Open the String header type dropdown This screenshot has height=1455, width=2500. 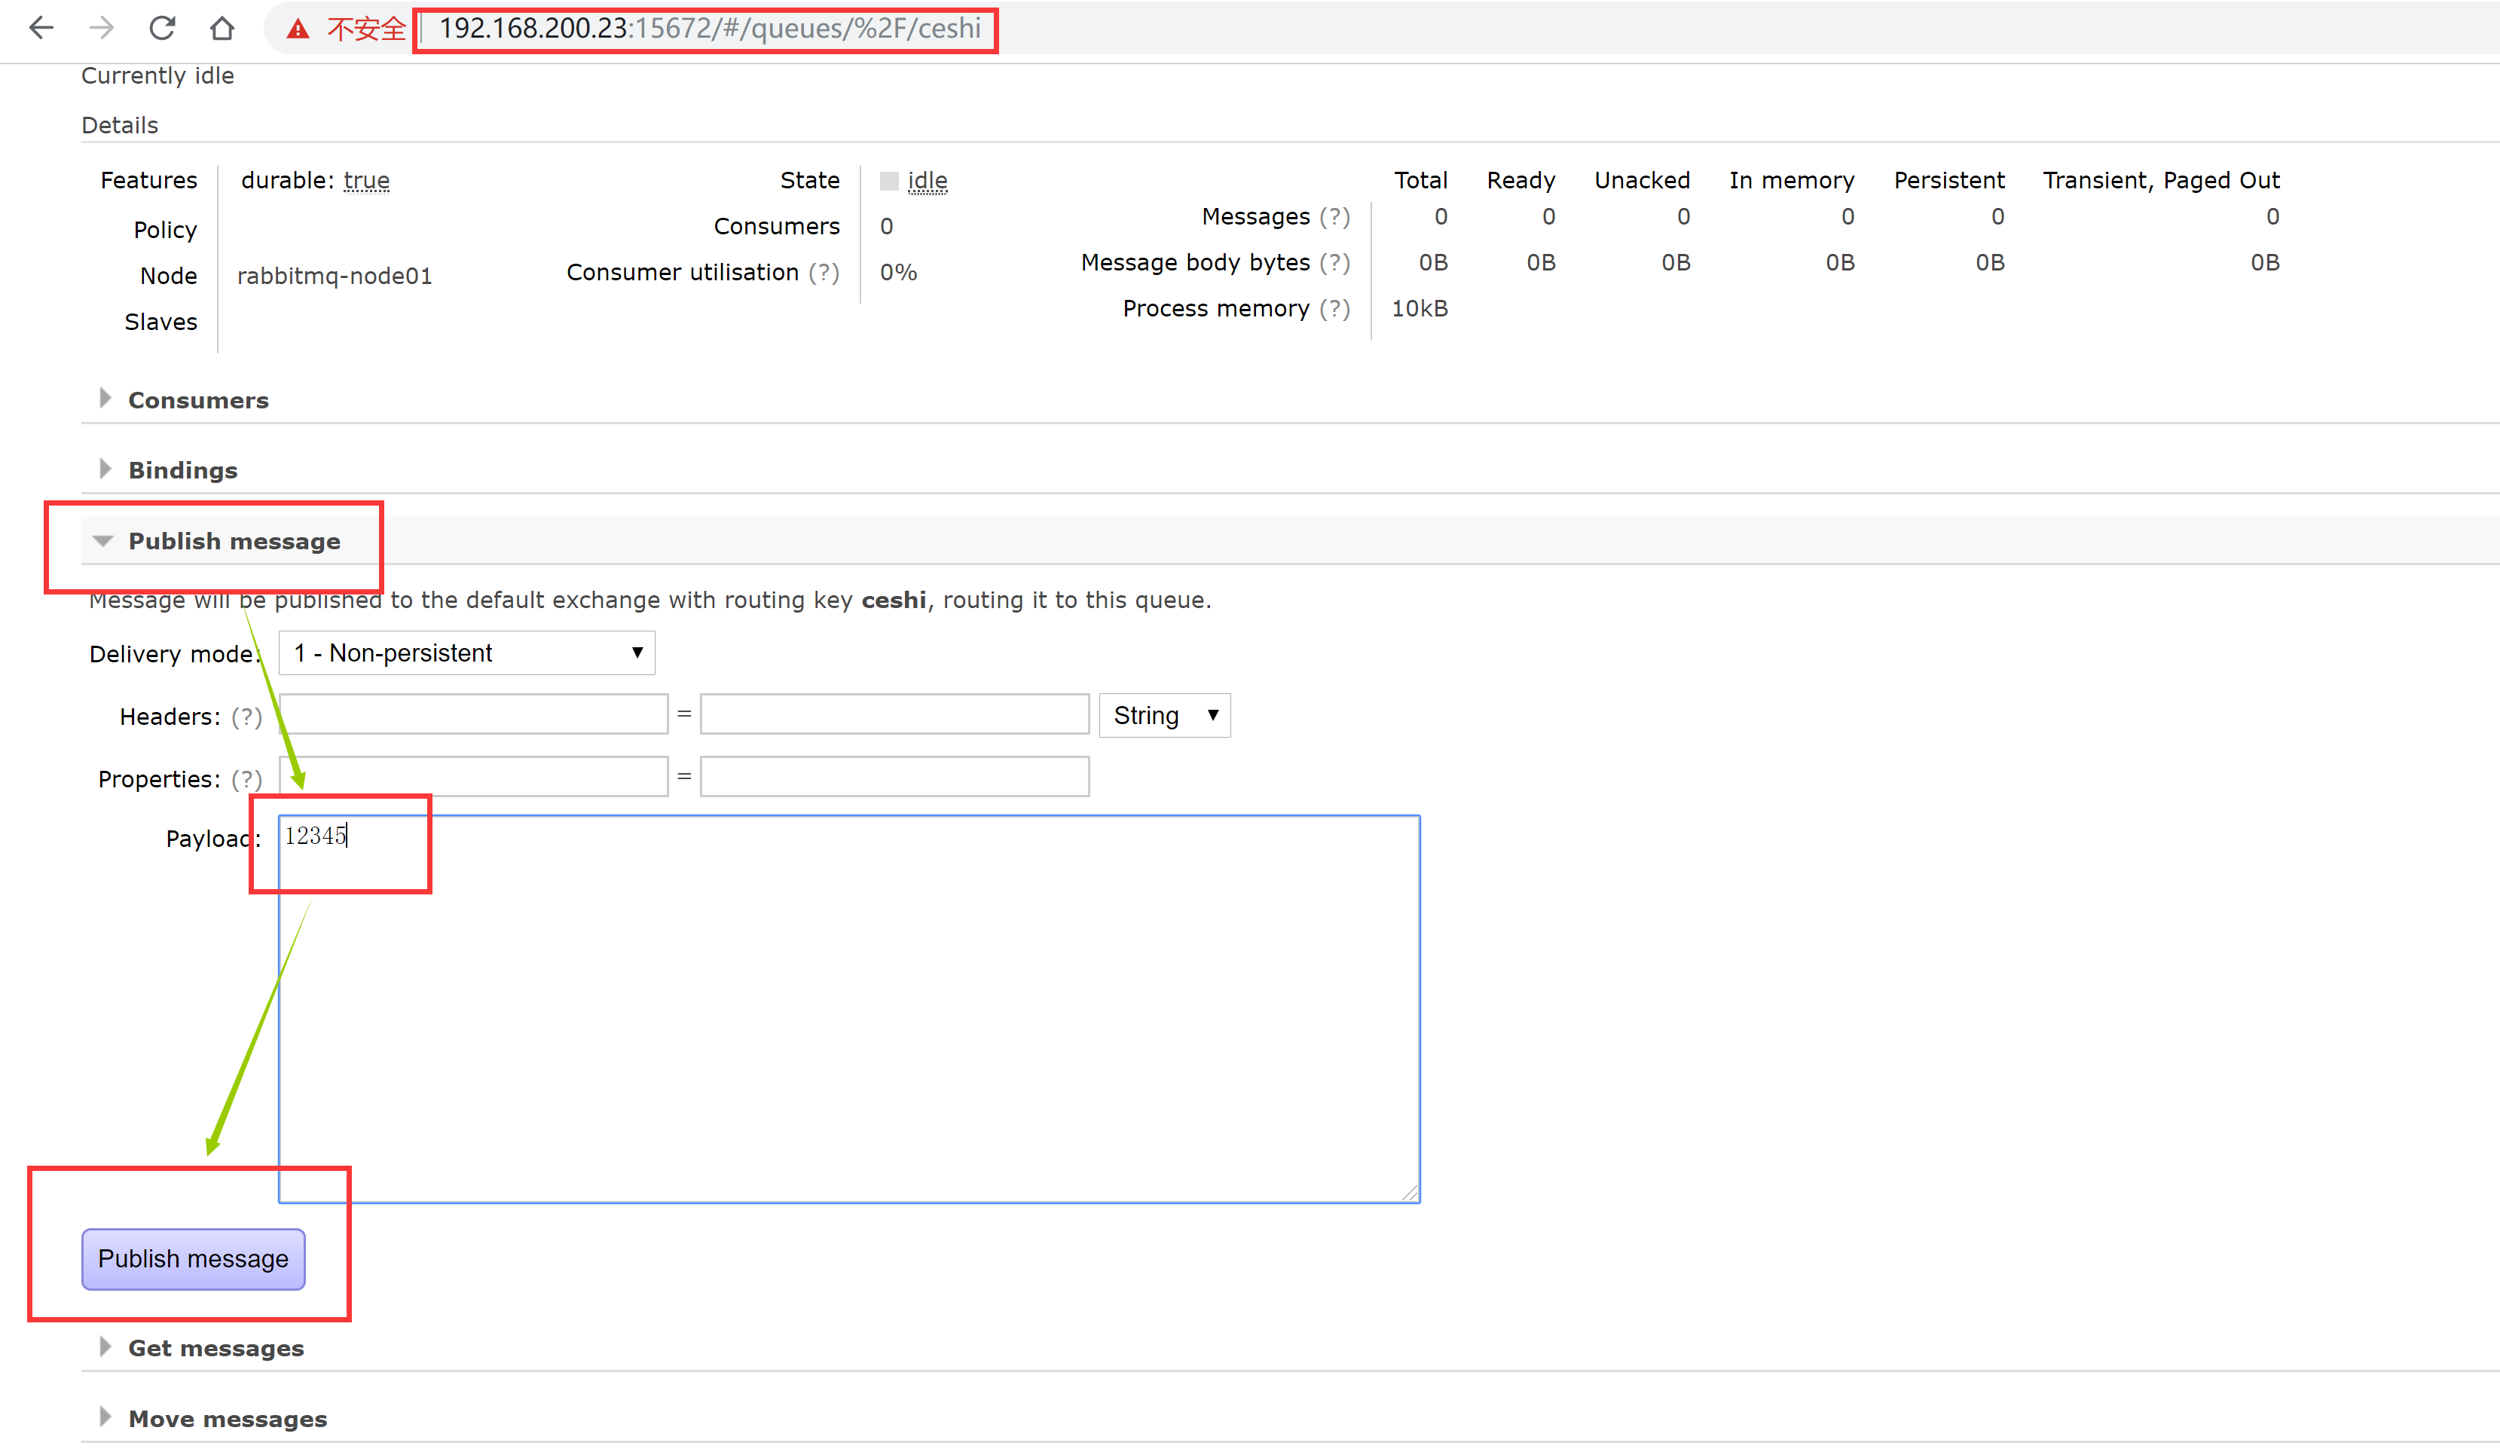[1163, 715]
